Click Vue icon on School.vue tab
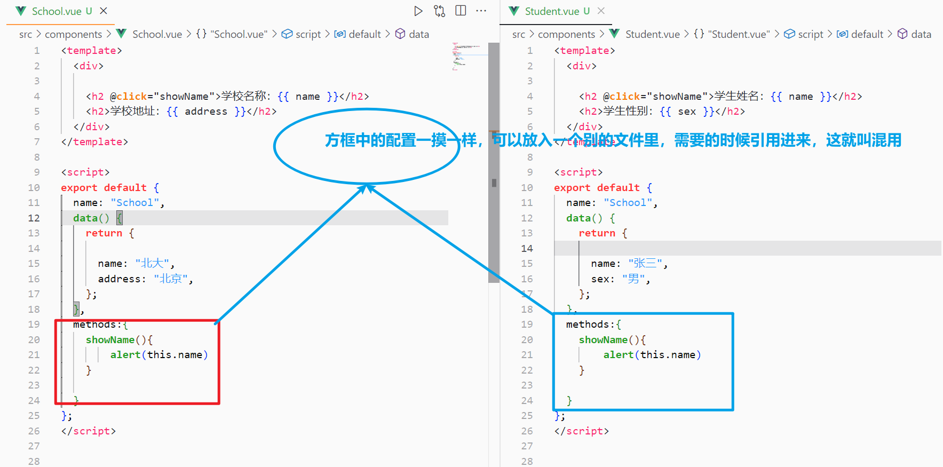Viewport: 943px width, 467px height. tap(21, 11)
